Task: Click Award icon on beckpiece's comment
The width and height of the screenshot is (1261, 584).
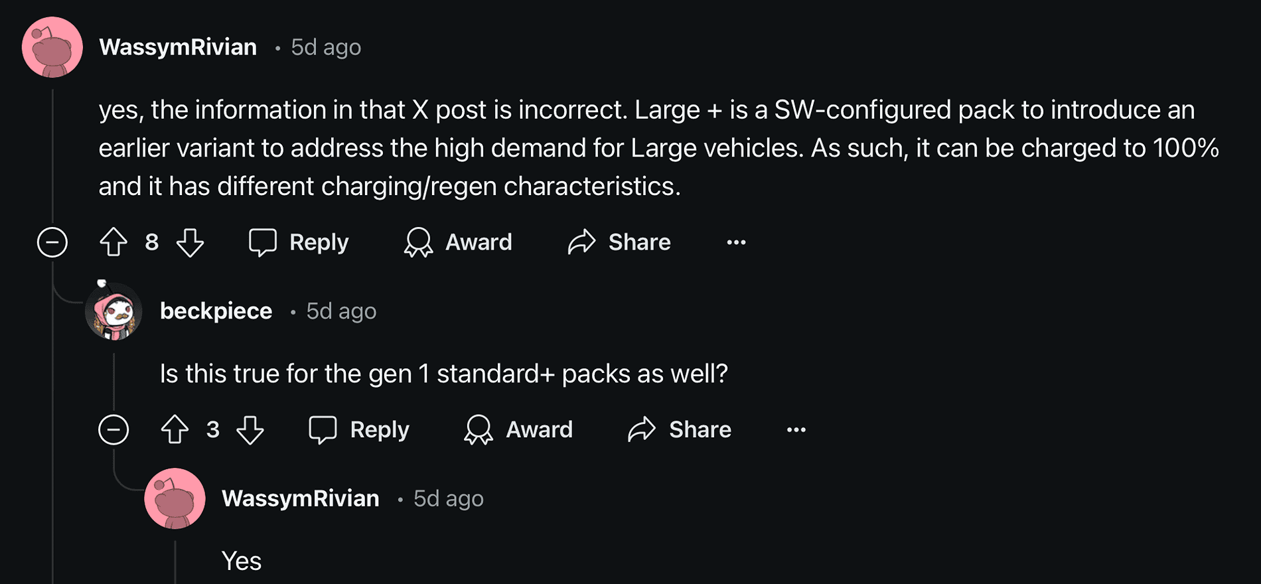Action: [x=479, y=429]
